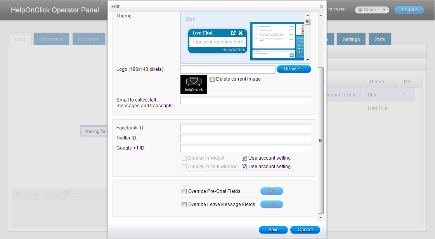Viewport: 435px width, 239px height.
Task: Enable Override Pre-Chat Fields
Action: [184, 191]
